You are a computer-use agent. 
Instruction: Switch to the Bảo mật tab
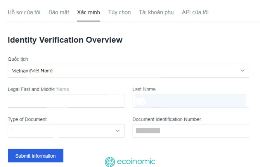tap(59, 12)
